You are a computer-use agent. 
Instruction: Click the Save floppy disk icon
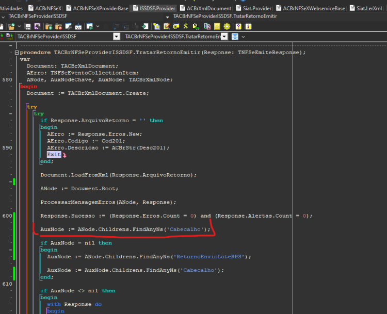tap(28, 26)
